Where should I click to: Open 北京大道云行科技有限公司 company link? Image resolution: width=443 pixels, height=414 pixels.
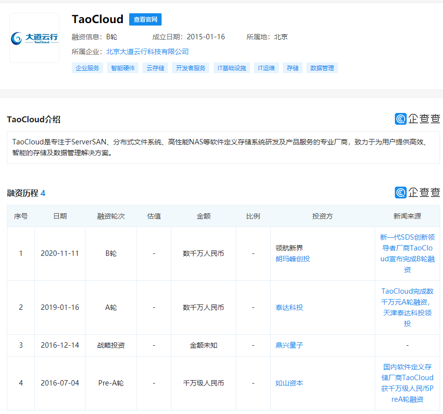point(147,52)
